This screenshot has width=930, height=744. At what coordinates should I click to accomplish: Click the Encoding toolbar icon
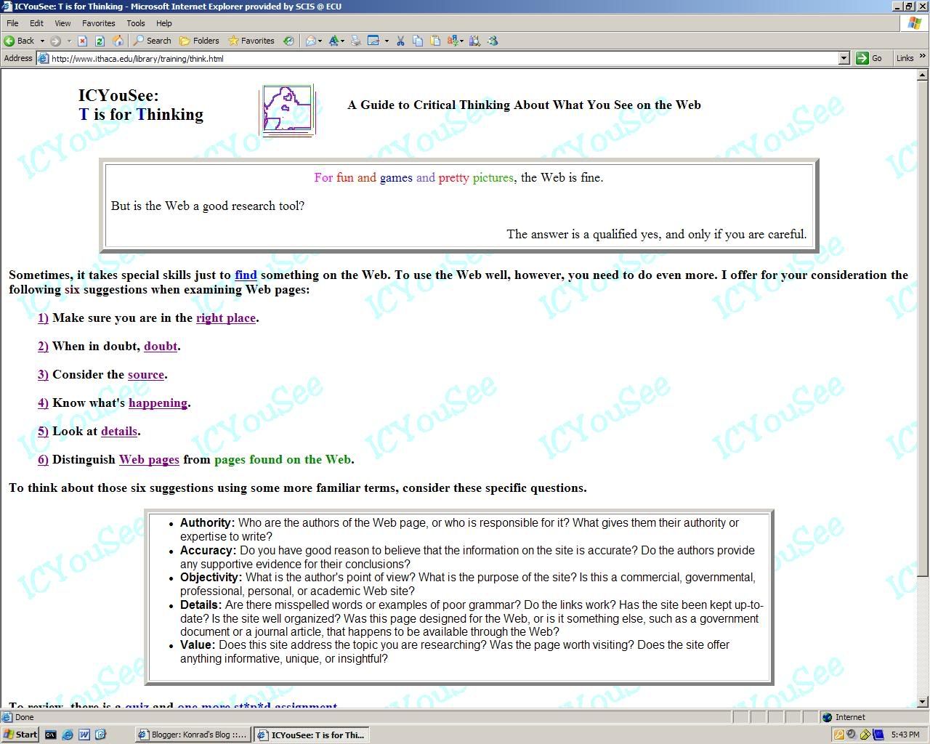[x=453, y=41]
